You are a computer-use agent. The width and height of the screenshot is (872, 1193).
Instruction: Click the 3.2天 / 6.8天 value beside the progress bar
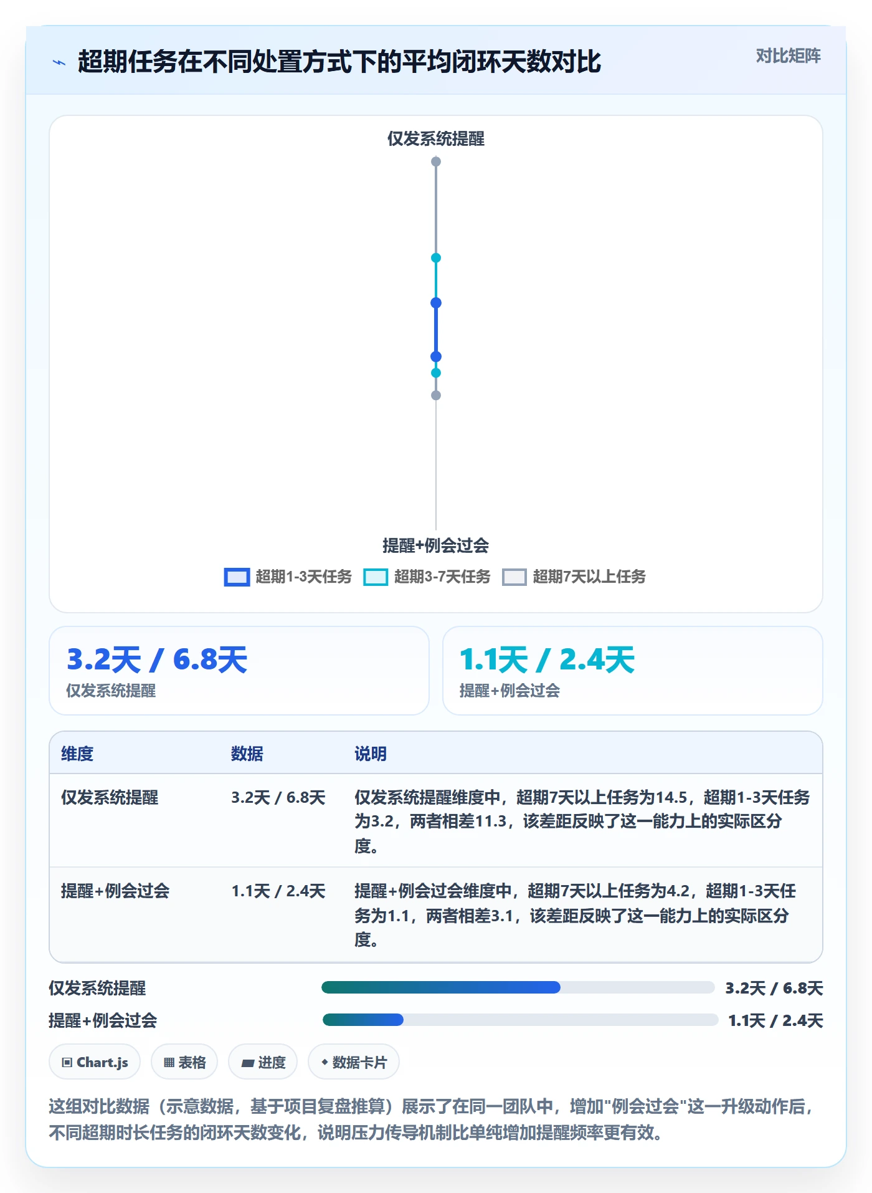[774, 988]
